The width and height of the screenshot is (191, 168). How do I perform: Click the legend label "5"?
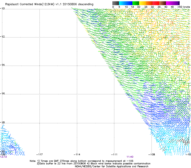[119, 7]
